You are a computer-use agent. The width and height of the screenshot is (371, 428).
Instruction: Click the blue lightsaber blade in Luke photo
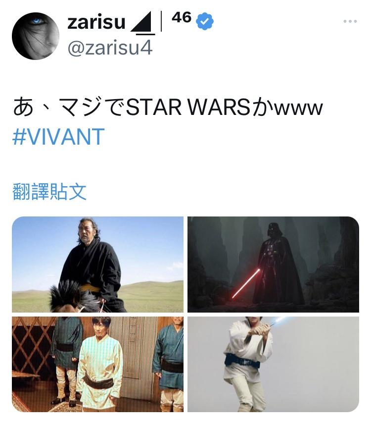(x=278, y=321)
